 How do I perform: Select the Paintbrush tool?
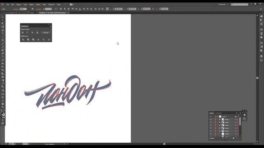(3, 44)
